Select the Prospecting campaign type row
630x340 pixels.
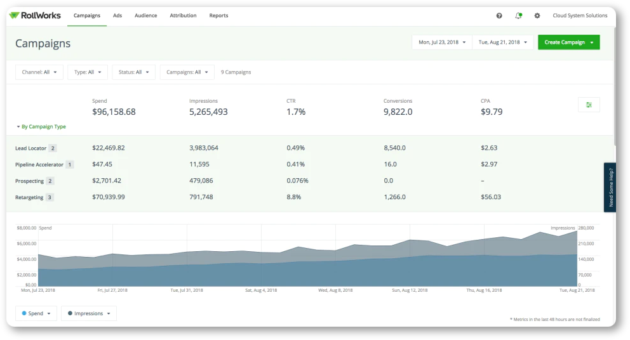pyautogui.click(x=310, y=181)
